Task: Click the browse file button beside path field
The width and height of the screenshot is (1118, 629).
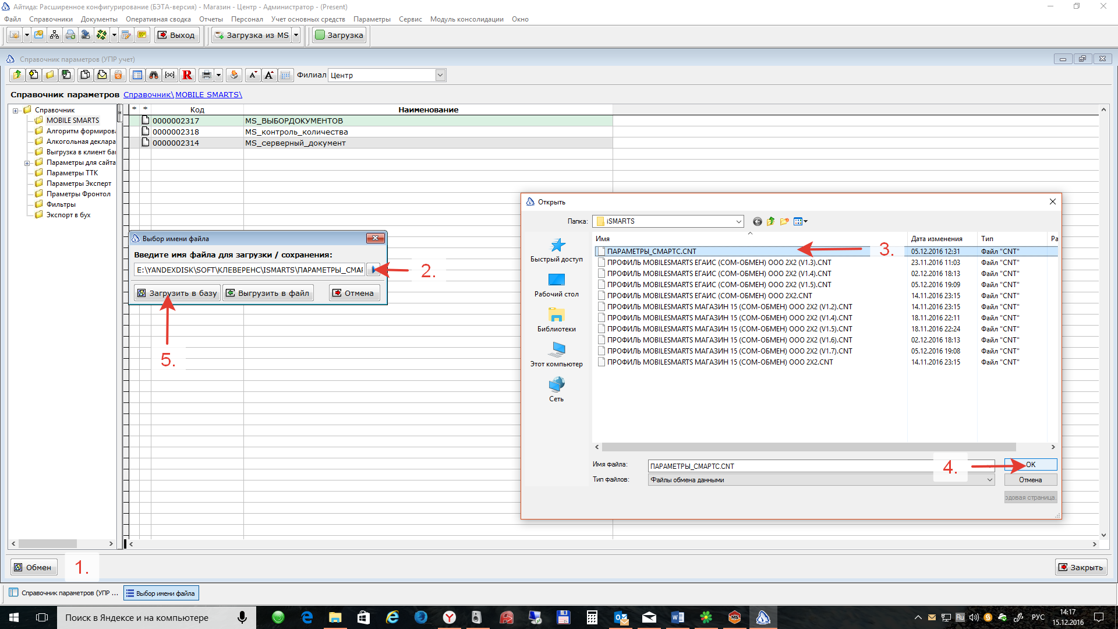Action: click(x=373, y=270)
